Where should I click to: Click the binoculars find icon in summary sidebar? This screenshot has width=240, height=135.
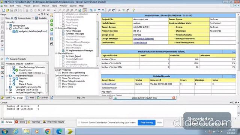52,43
